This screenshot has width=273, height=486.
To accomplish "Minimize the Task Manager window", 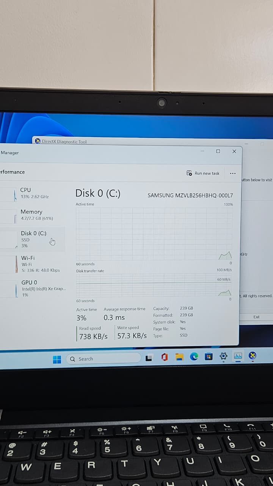I will pyautogui.click(x=202, y=151).
